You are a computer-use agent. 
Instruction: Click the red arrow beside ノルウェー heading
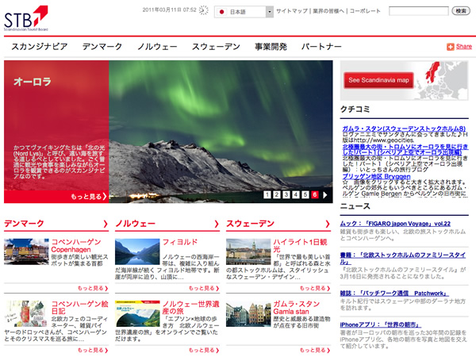(217, 224)
